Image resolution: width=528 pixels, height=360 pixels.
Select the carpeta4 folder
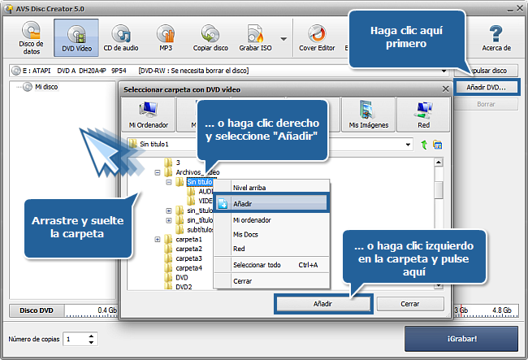point(188,268)
